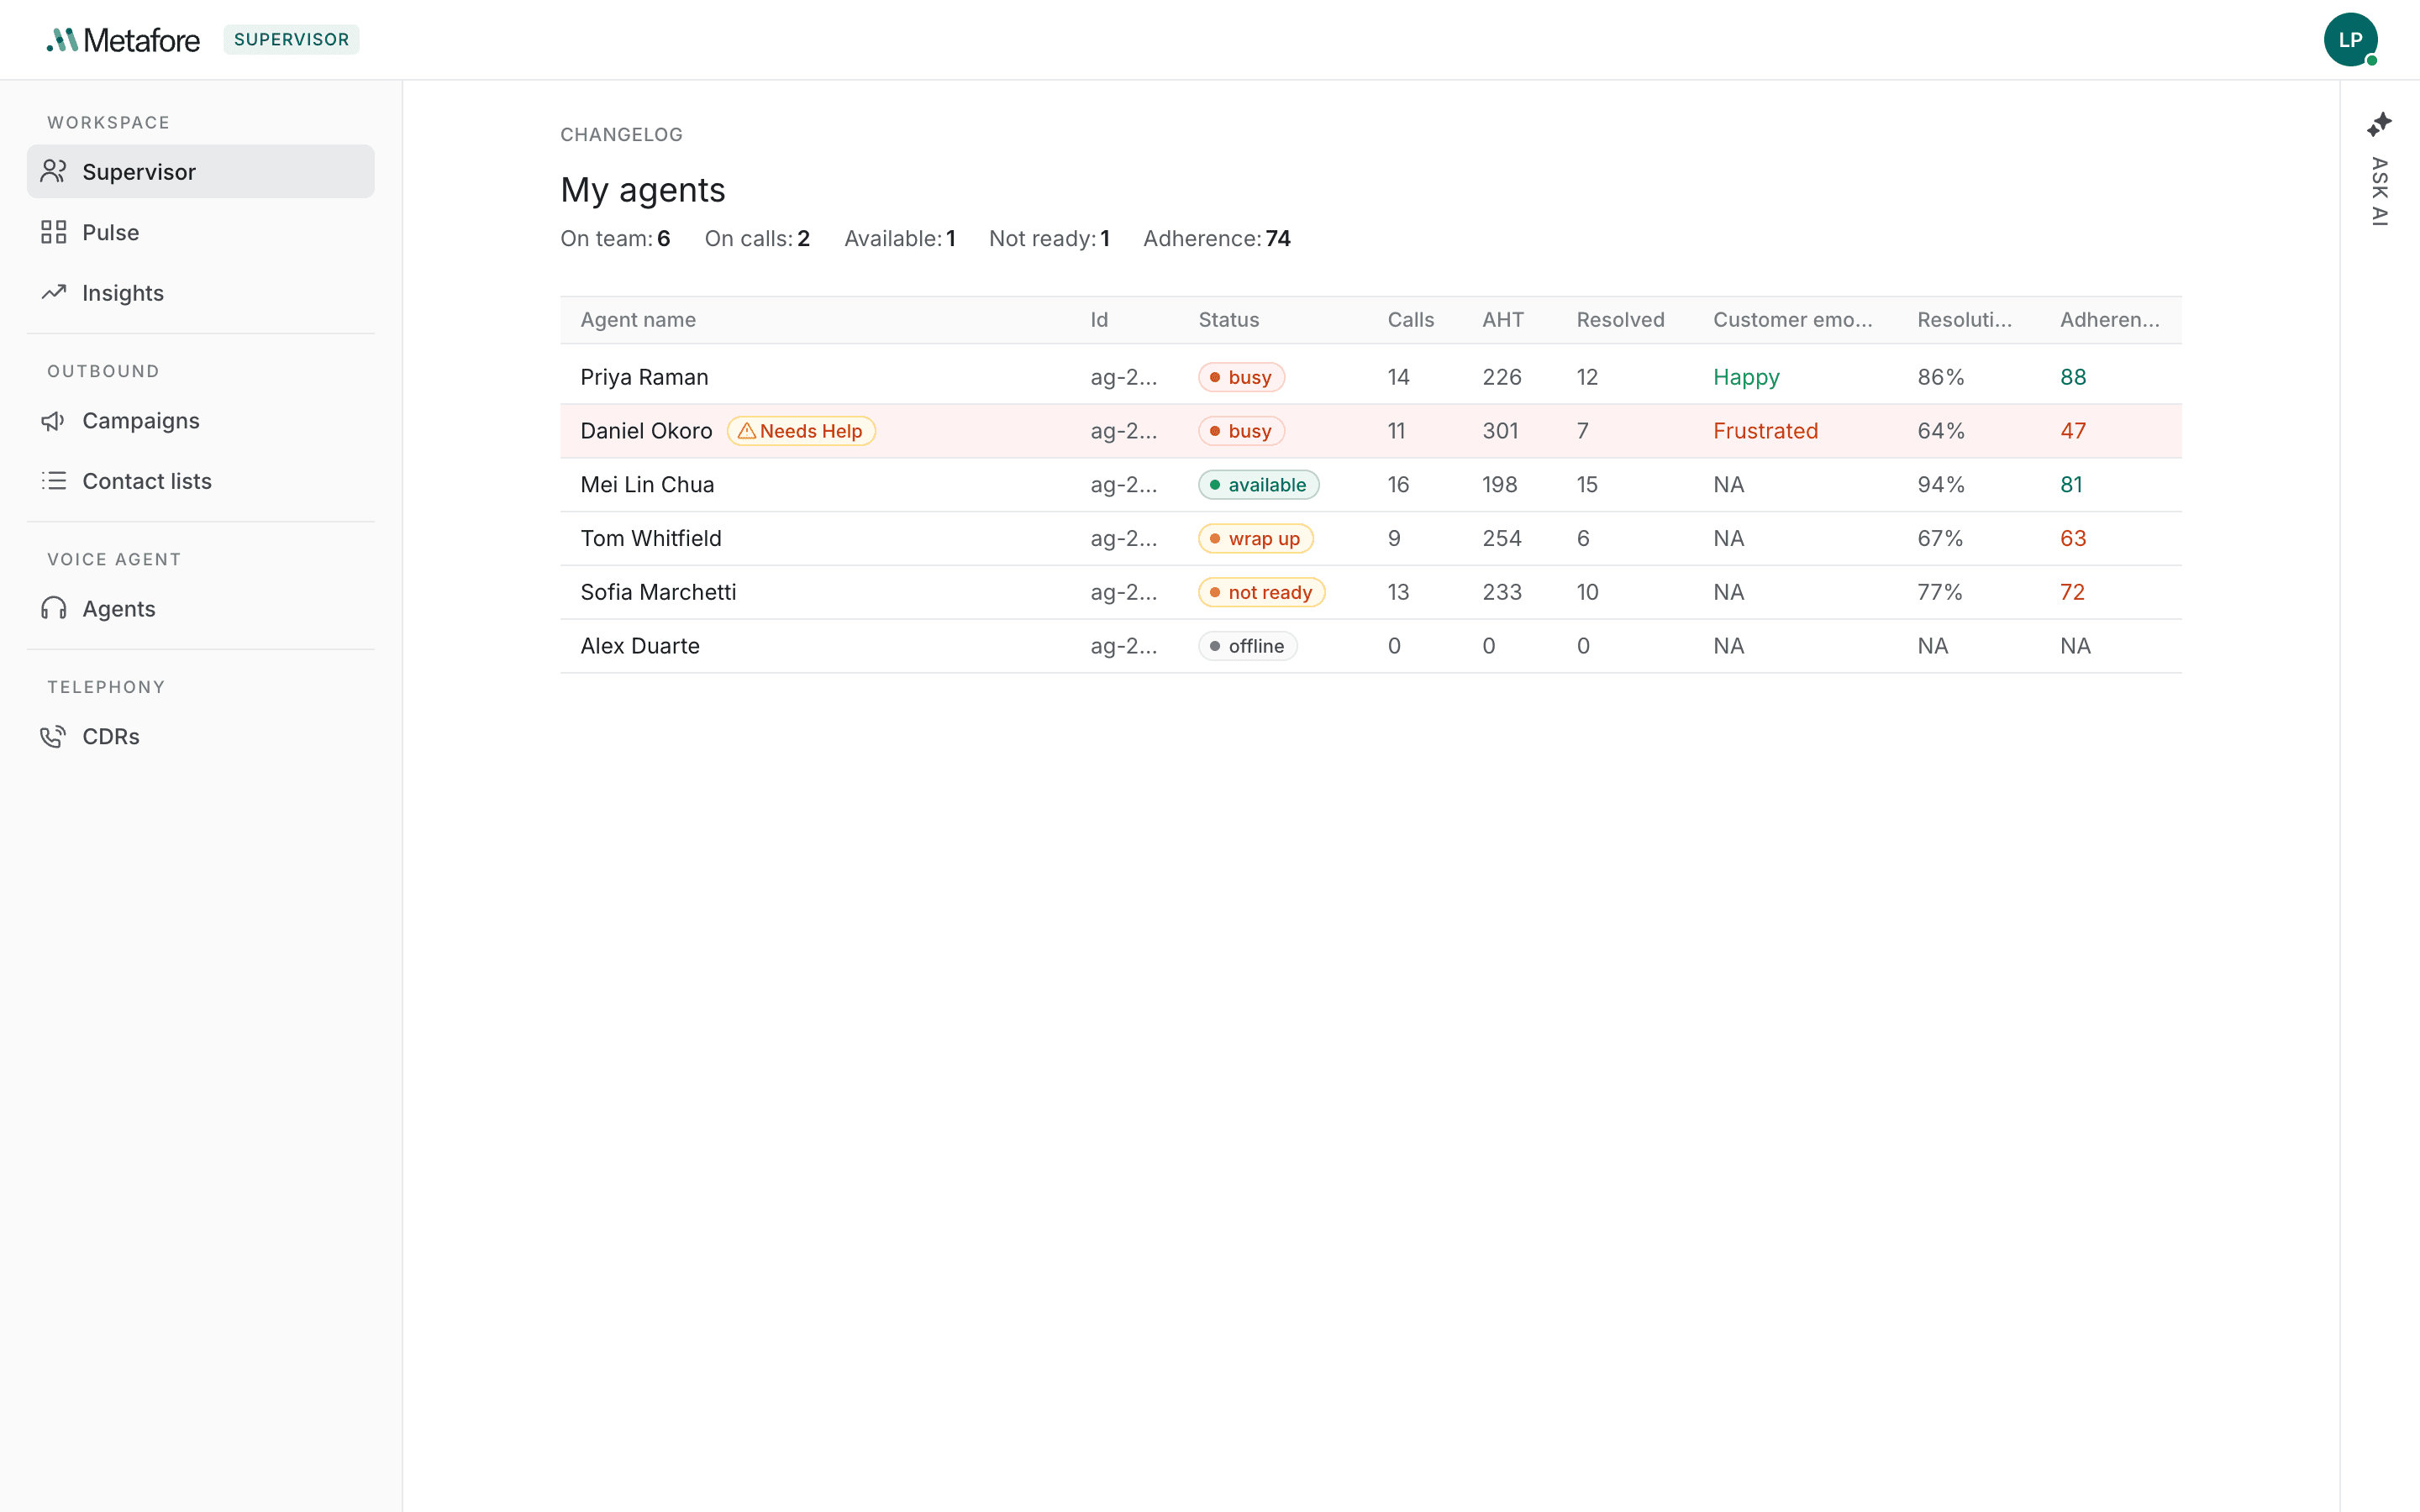Click the Contact lists list icon
The image size is (2420, 1512).
click(54, 481)
